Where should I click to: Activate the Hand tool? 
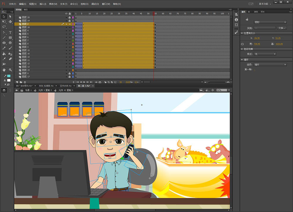(4, 70)
